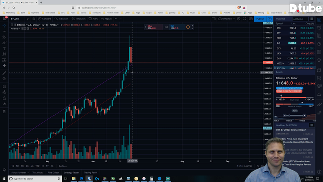
Task: Open chart settings gear icon
Action: [x=239, y=19]
